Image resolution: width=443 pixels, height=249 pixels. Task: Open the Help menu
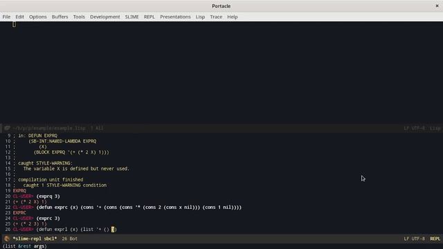pyautogui.click(x=233, y=17)
